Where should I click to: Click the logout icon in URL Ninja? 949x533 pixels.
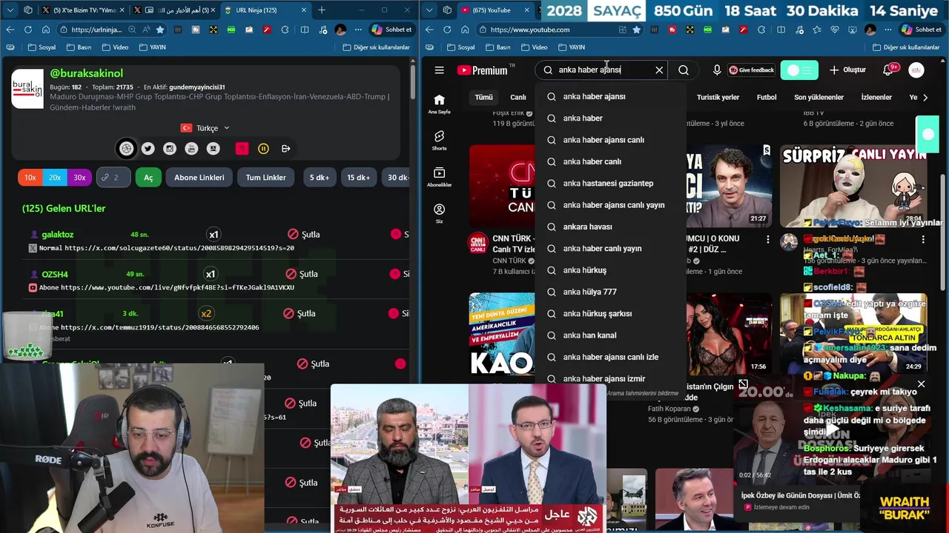point(285,149)
